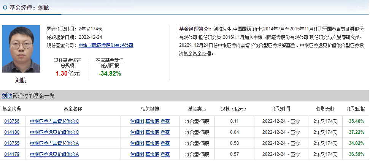The width and height of the screenshot is (370, 163).
Task: Click 基金吧 link for fund 013756
Action: coord(152,121)
